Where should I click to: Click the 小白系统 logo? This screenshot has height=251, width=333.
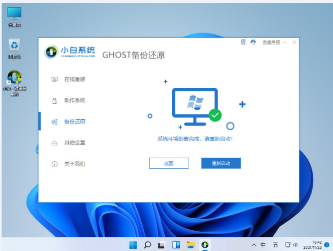click(71, 52)
